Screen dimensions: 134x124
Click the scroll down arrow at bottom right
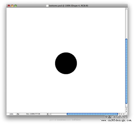126,111
